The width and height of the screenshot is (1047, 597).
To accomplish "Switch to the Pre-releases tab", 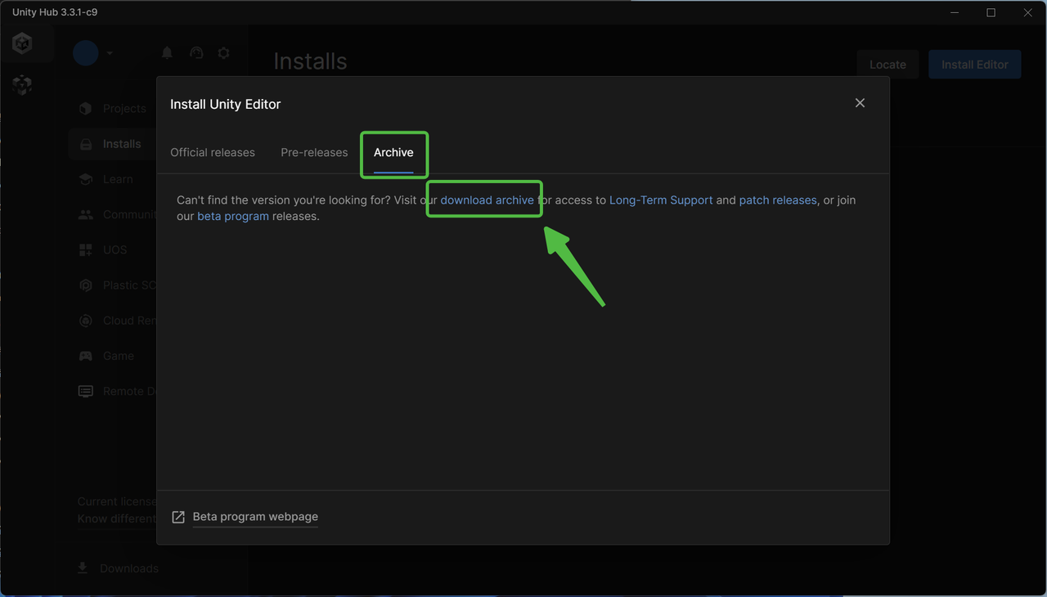I will (313, 152).
